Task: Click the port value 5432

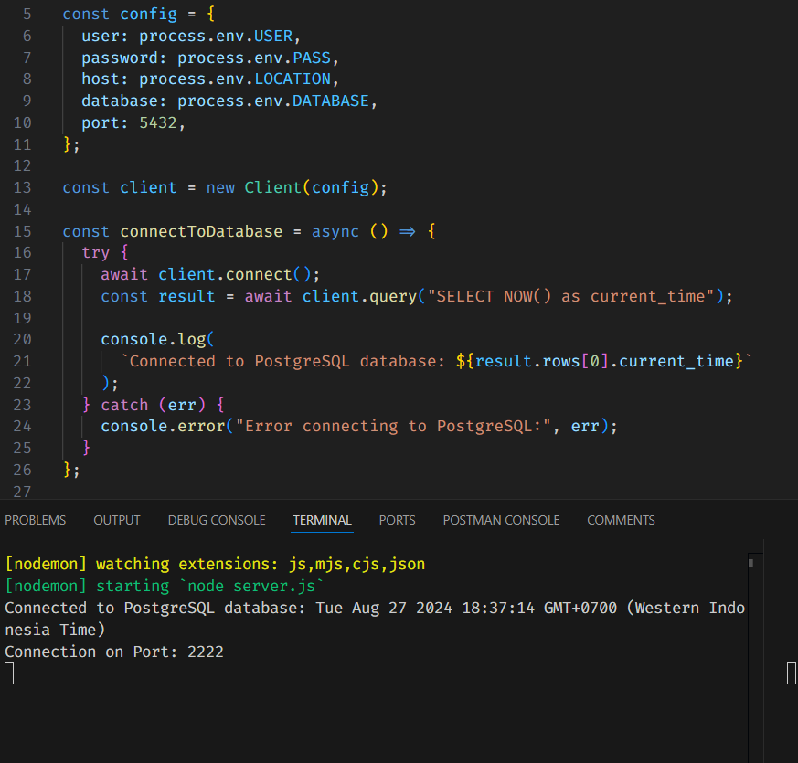Action: point(158,122)
